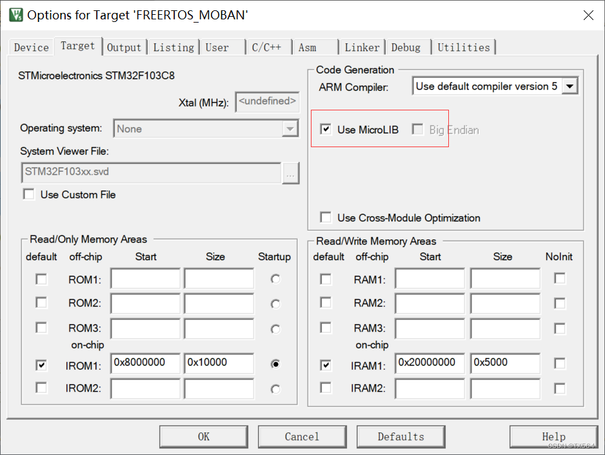This screenshot has width=605, height=455.
Task: Click the System Viewer File path field
Action: pos(151,172)
